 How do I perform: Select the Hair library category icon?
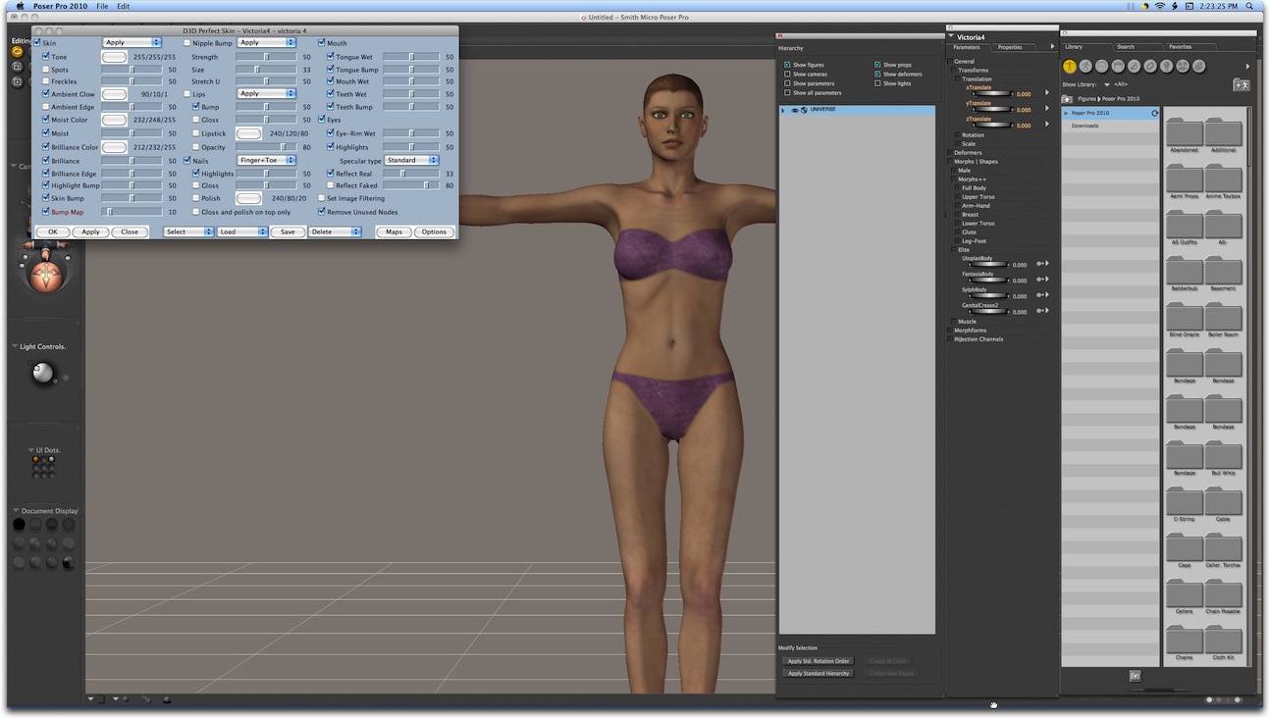pos(1118,66)
